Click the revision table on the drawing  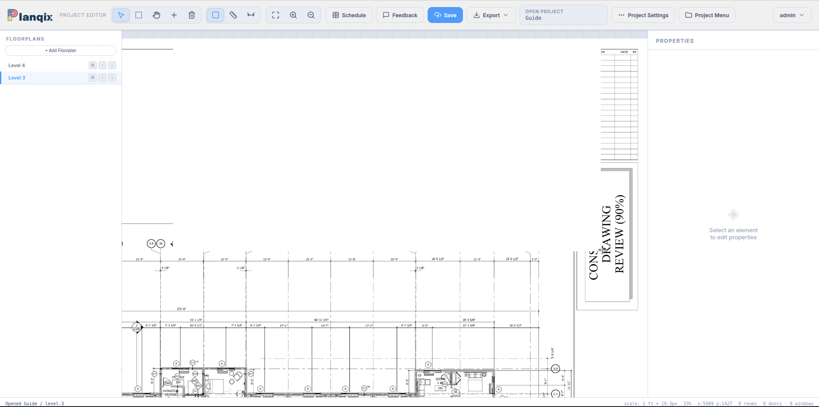tap(619, 105)
